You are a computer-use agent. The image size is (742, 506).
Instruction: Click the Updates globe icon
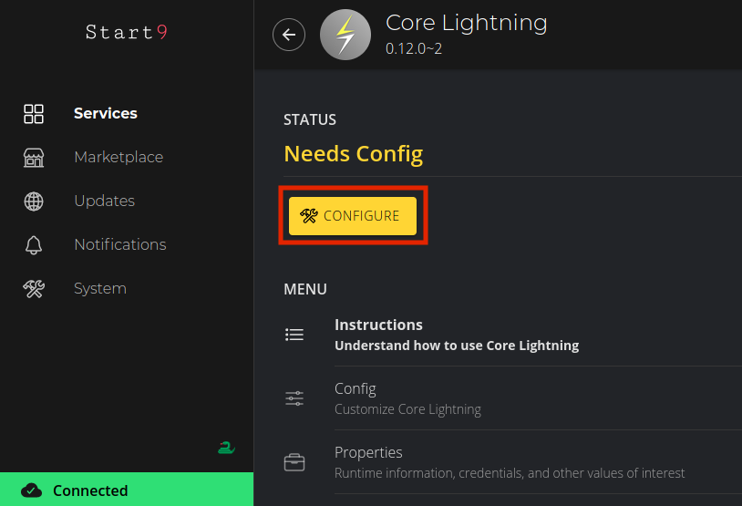pyautogui.click(x=34, y=201)
